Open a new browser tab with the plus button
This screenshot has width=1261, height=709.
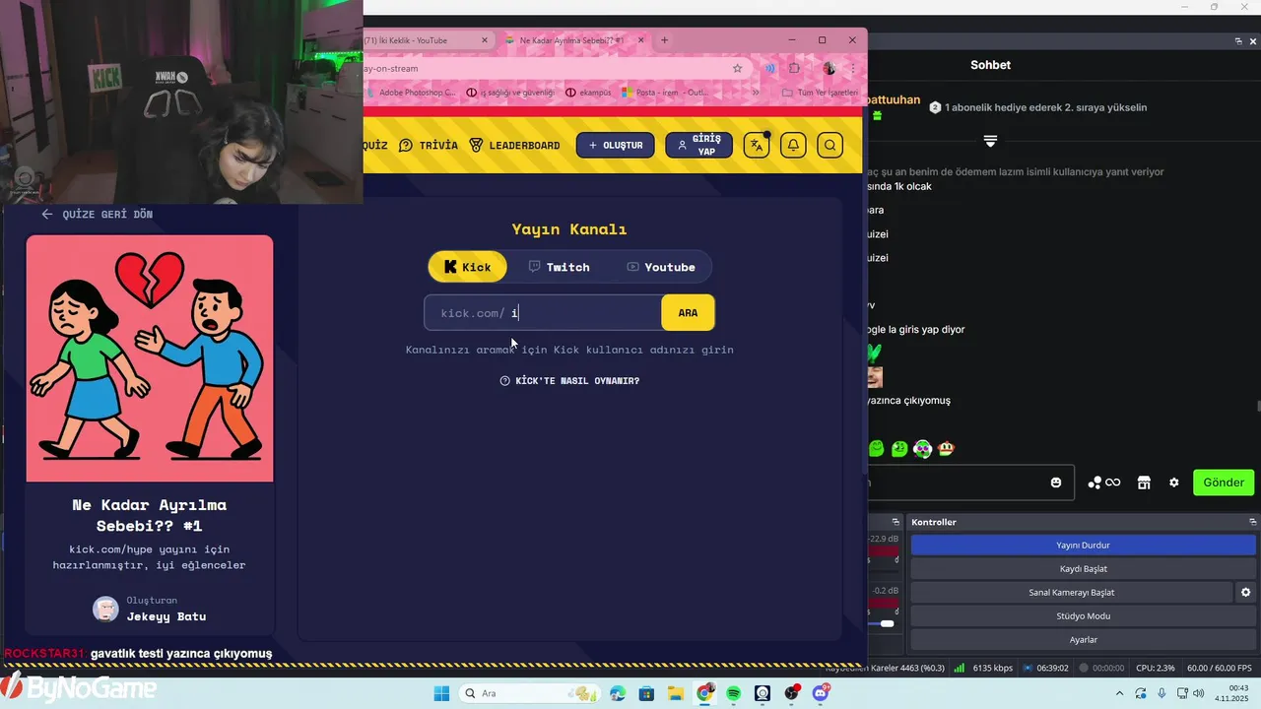[664, 40]
